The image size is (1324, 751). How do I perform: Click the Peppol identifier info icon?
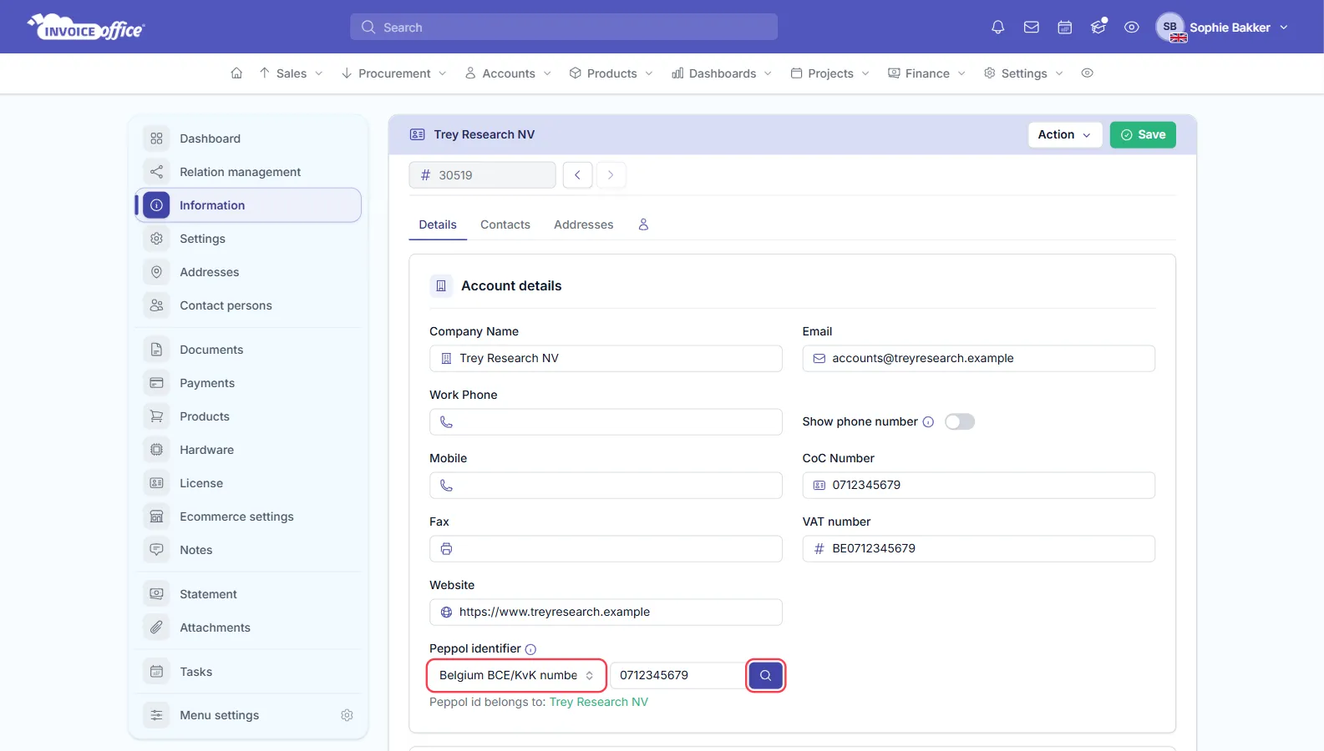pos(530,649)
